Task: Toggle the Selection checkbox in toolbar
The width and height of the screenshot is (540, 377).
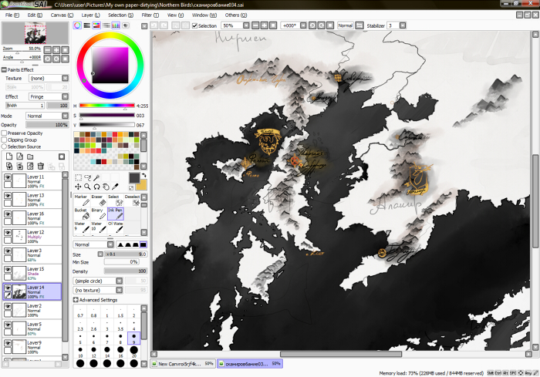Action: [x=195, y=25]
